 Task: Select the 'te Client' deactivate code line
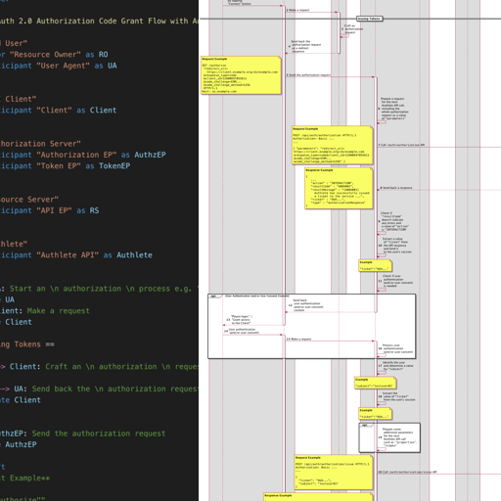click(21, 400)
